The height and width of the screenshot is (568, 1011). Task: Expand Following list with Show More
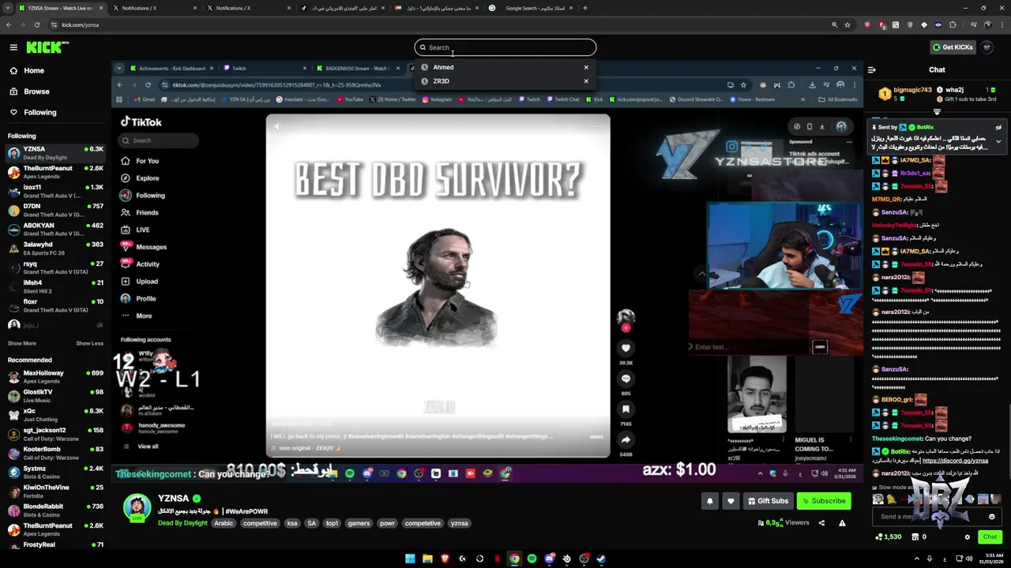(x=22, y=343)
